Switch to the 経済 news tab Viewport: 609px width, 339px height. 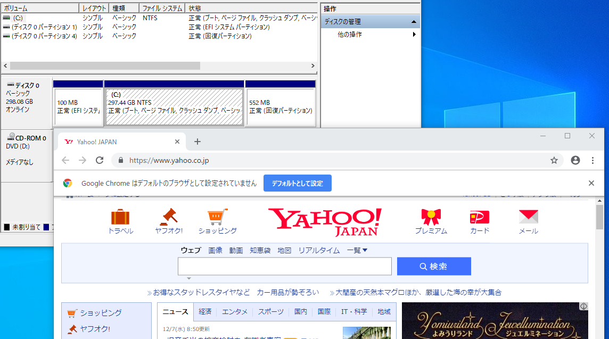pos(205,311)
